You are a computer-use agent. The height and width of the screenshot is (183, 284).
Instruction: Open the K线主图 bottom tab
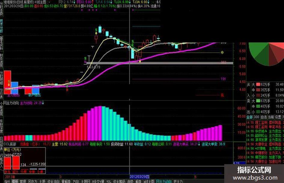148,181
